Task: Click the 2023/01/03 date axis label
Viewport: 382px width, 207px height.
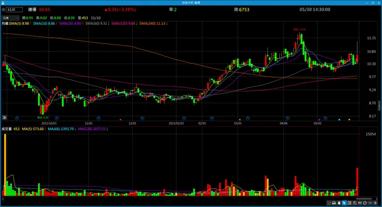Action: (x=177, y=123)
